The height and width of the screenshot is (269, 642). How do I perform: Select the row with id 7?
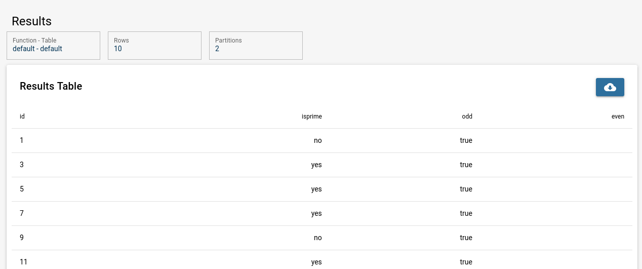pyautogui.click(x=322, y=213)
